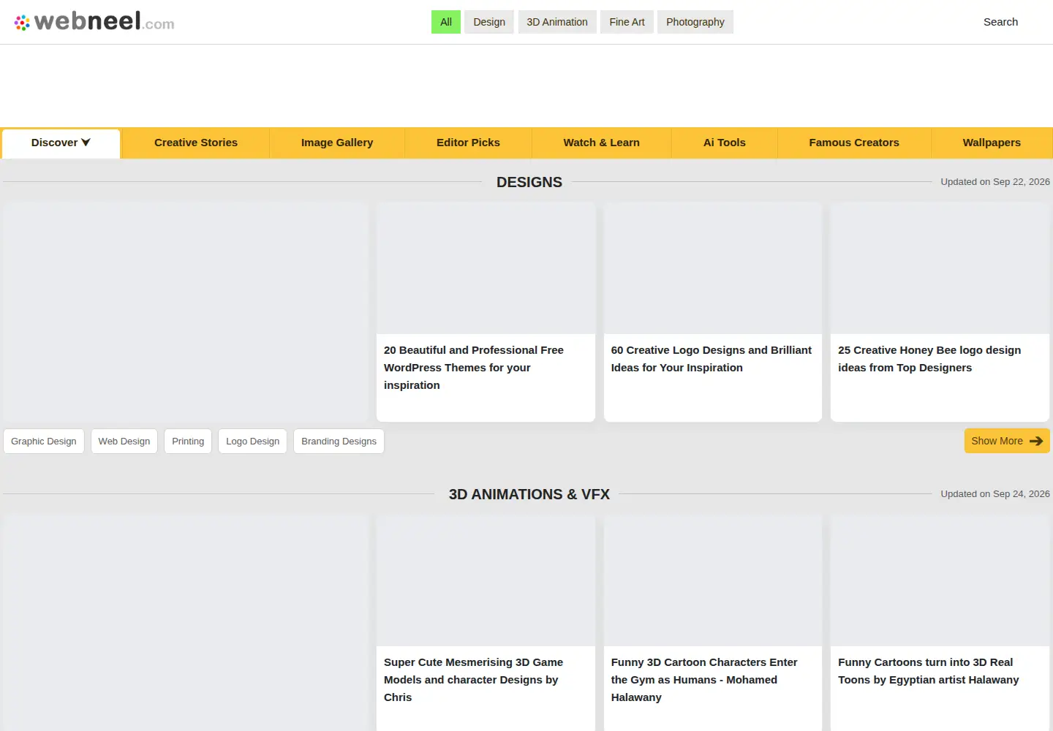Open 60 Creative Logo Designs article title

pos(712,359)
